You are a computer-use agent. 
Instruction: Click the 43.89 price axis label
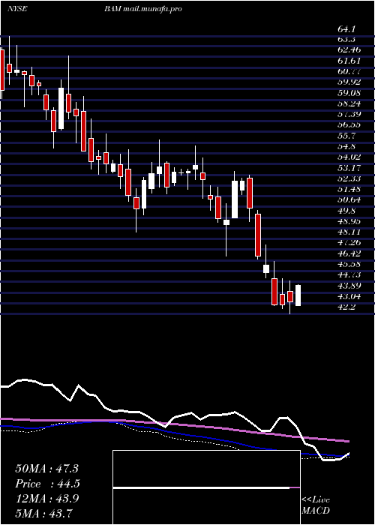349,286
